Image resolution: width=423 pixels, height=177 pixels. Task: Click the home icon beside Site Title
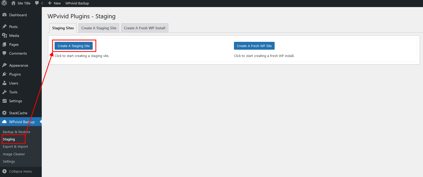pyautogui.click(x=13, y=3)
